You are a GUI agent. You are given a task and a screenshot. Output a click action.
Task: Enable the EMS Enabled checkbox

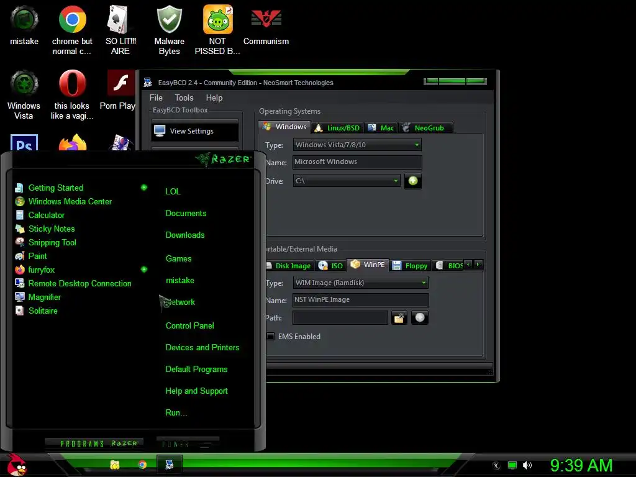tap(271, 336)
